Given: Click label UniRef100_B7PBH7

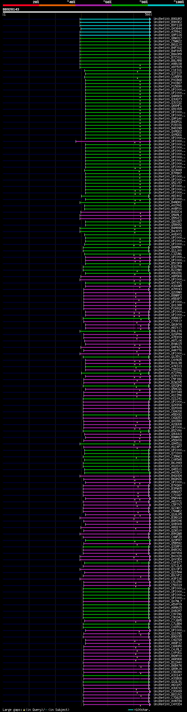Looking at the screenshot, I should click(x=168, y=173).
